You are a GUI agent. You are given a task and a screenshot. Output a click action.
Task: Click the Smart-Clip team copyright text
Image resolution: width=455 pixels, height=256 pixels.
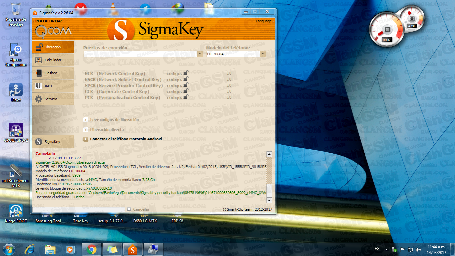click(x=247, y=209)
